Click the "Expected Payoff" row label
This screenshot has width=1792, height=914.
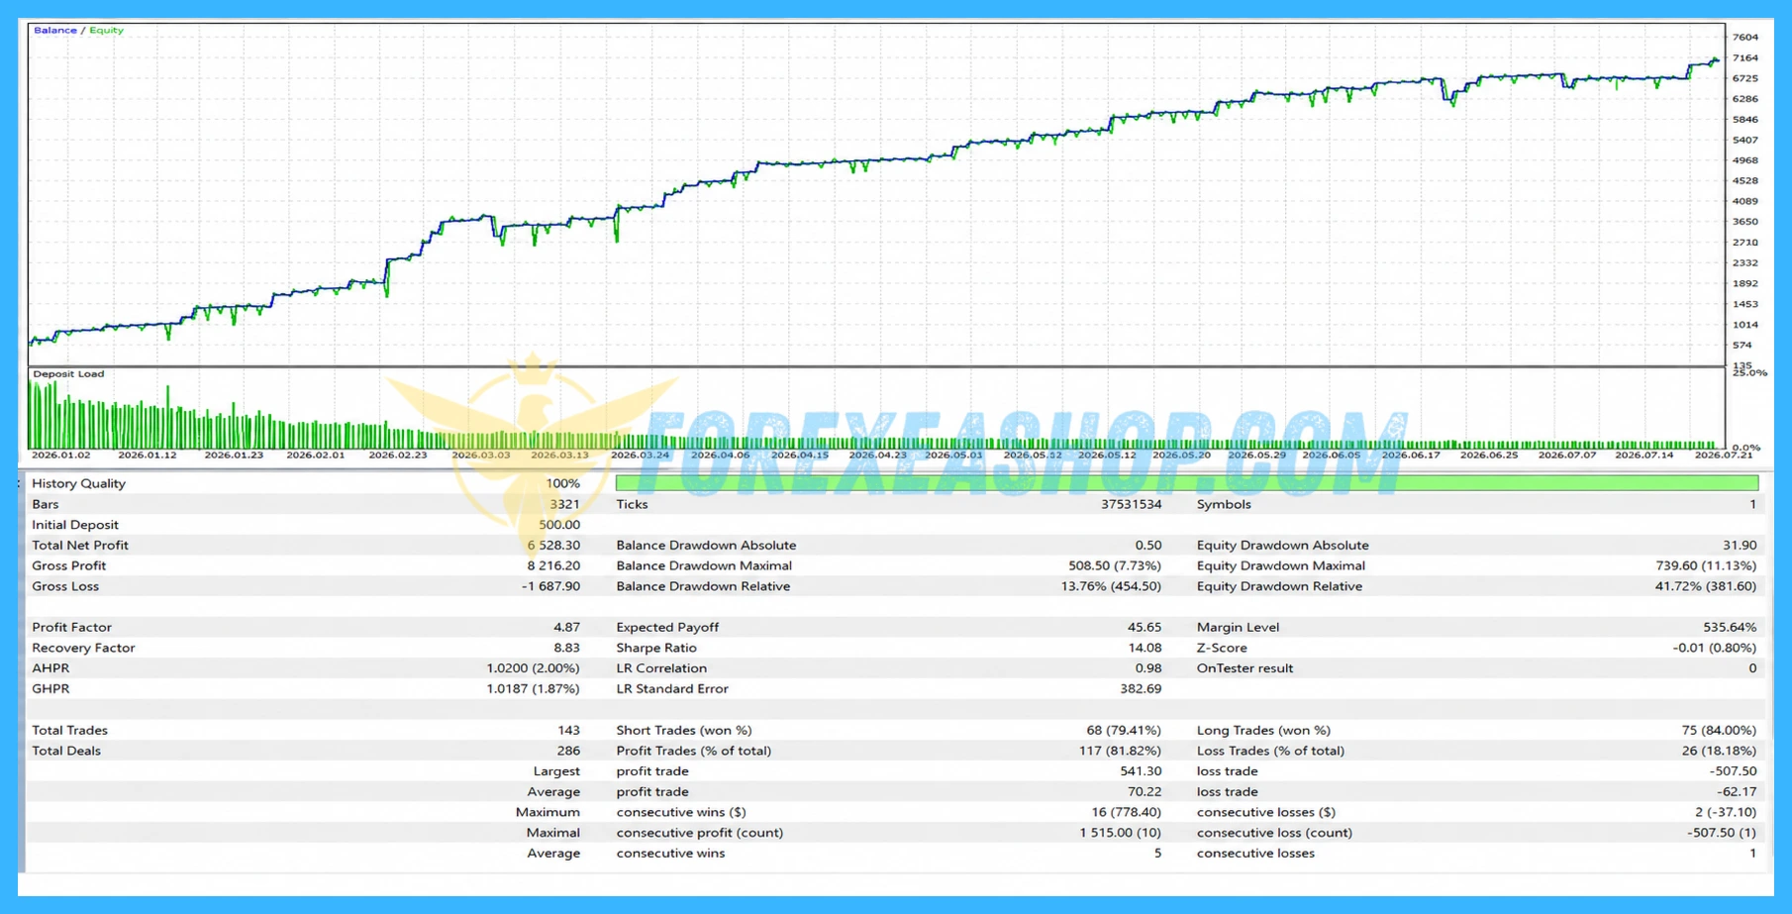click(x=667, y=627)
